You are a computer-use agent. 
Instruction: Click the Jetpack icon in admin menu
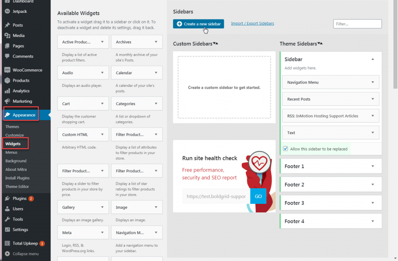tap(7, 11)
